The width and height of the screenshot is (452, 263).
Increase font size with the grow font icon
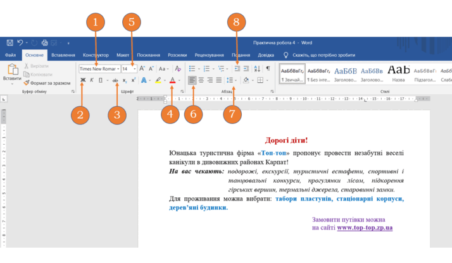(x=142, y=69)
